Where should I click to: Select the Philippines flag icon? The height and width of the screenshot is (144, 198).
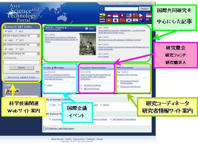(x=142, y=15)
